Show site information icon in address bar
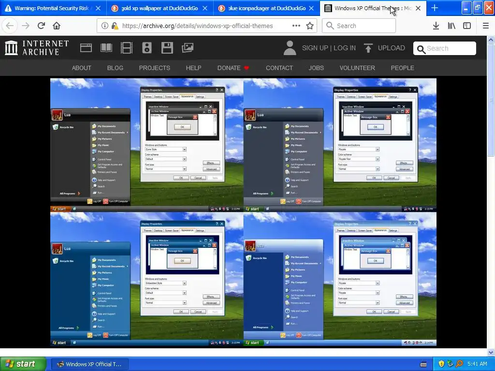Viewport: 495px width, 371px height. pyautogui.click(x=104, y=26)
